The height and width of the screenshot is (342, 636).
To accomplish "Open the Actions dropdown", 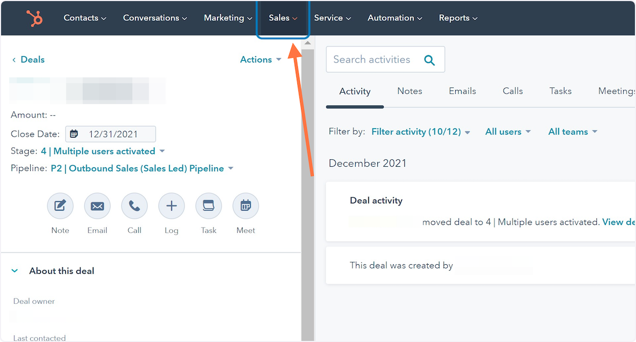I will point(261,60).
